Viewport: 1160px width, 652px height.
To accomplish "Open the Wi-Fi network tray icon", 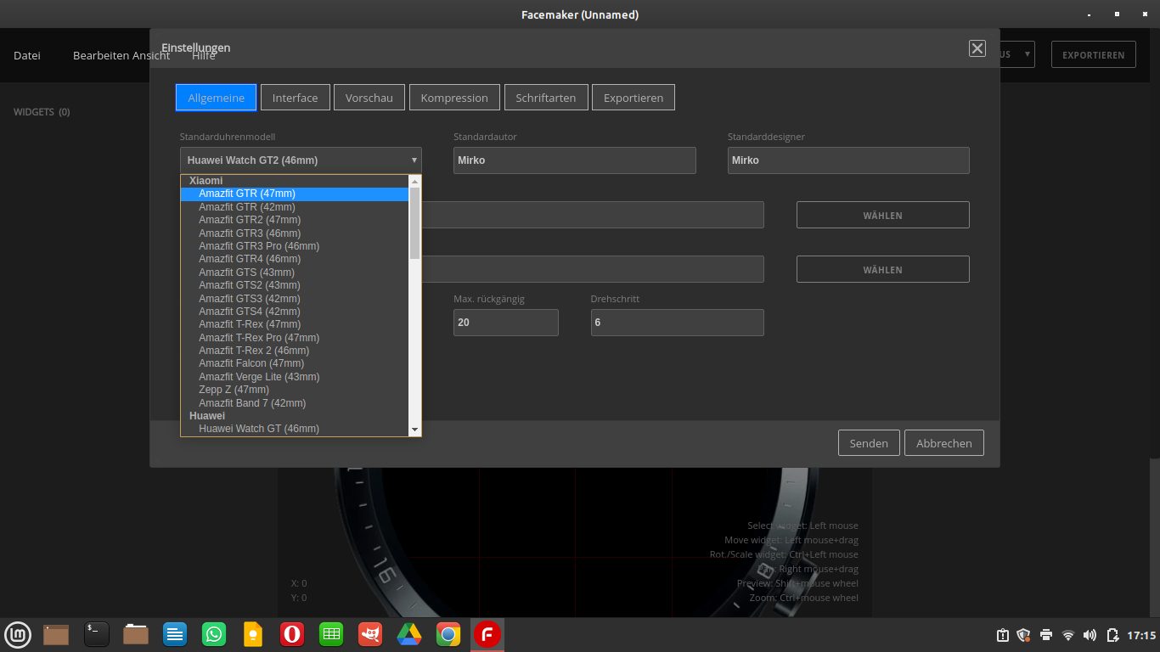I will [1068, 635].
